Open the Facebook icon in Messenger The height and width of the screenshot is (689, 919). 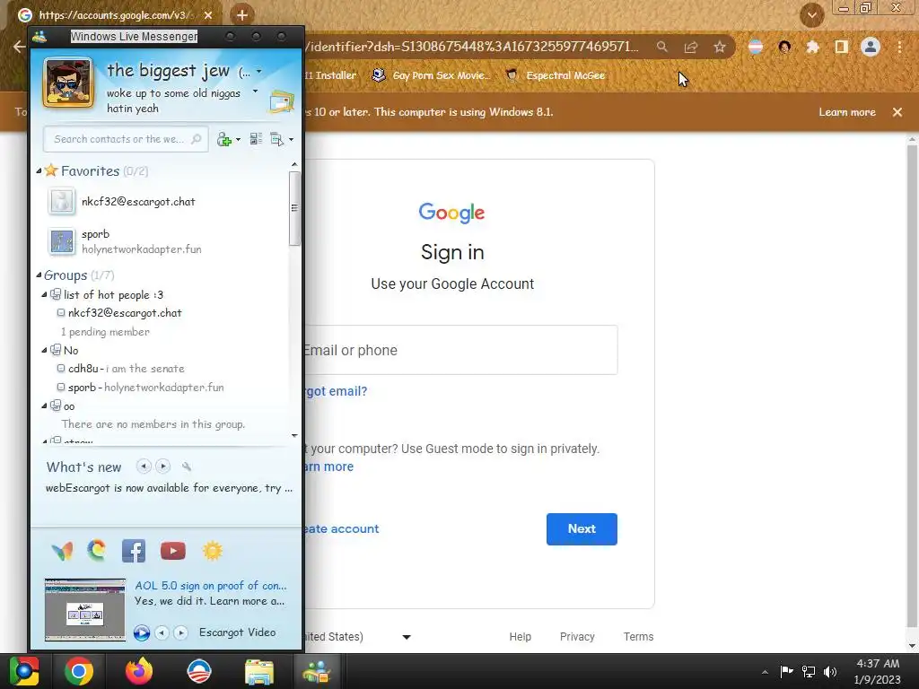pos(134,552)
